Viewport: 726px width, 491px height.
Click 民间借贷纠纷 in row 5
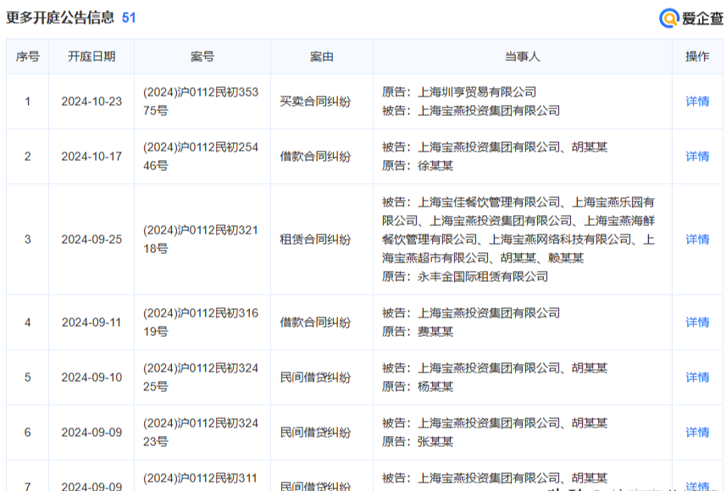315,378
